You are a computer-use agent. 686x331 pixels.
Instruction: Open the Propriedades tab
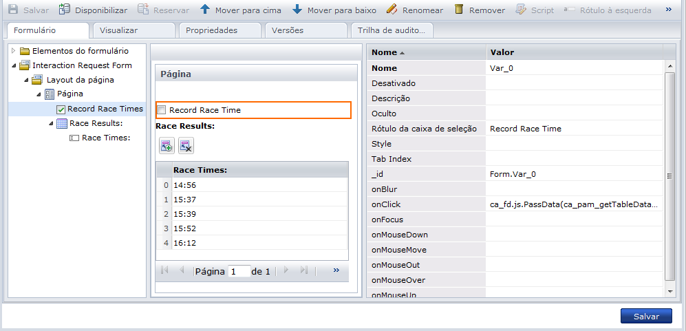(211, 30)
